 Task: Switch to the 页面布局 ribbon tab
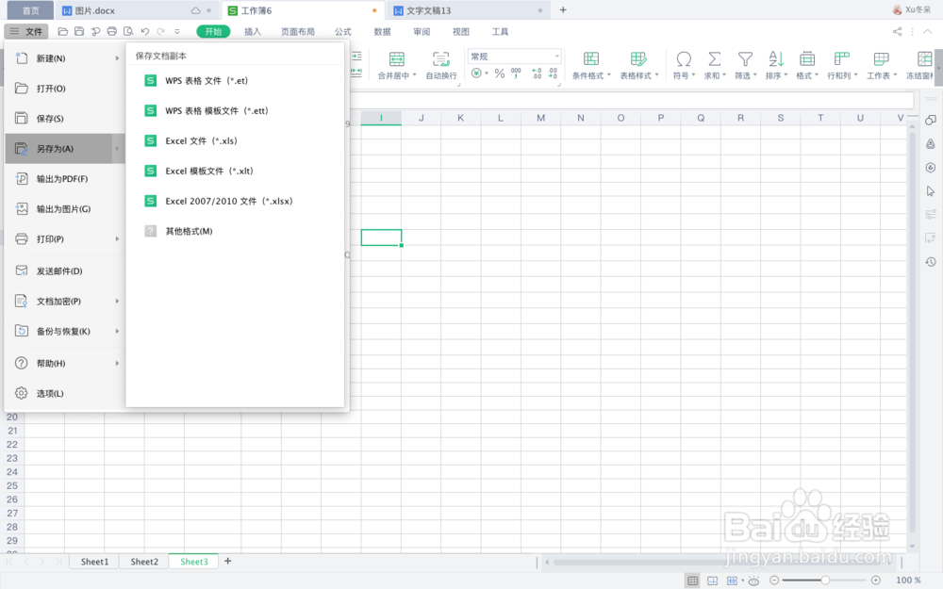(x=298, y=32)
